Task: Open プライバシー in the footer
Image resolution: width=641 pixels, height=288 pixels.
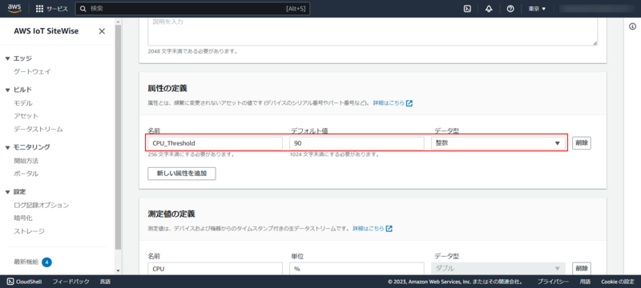Action: [553, 282]
